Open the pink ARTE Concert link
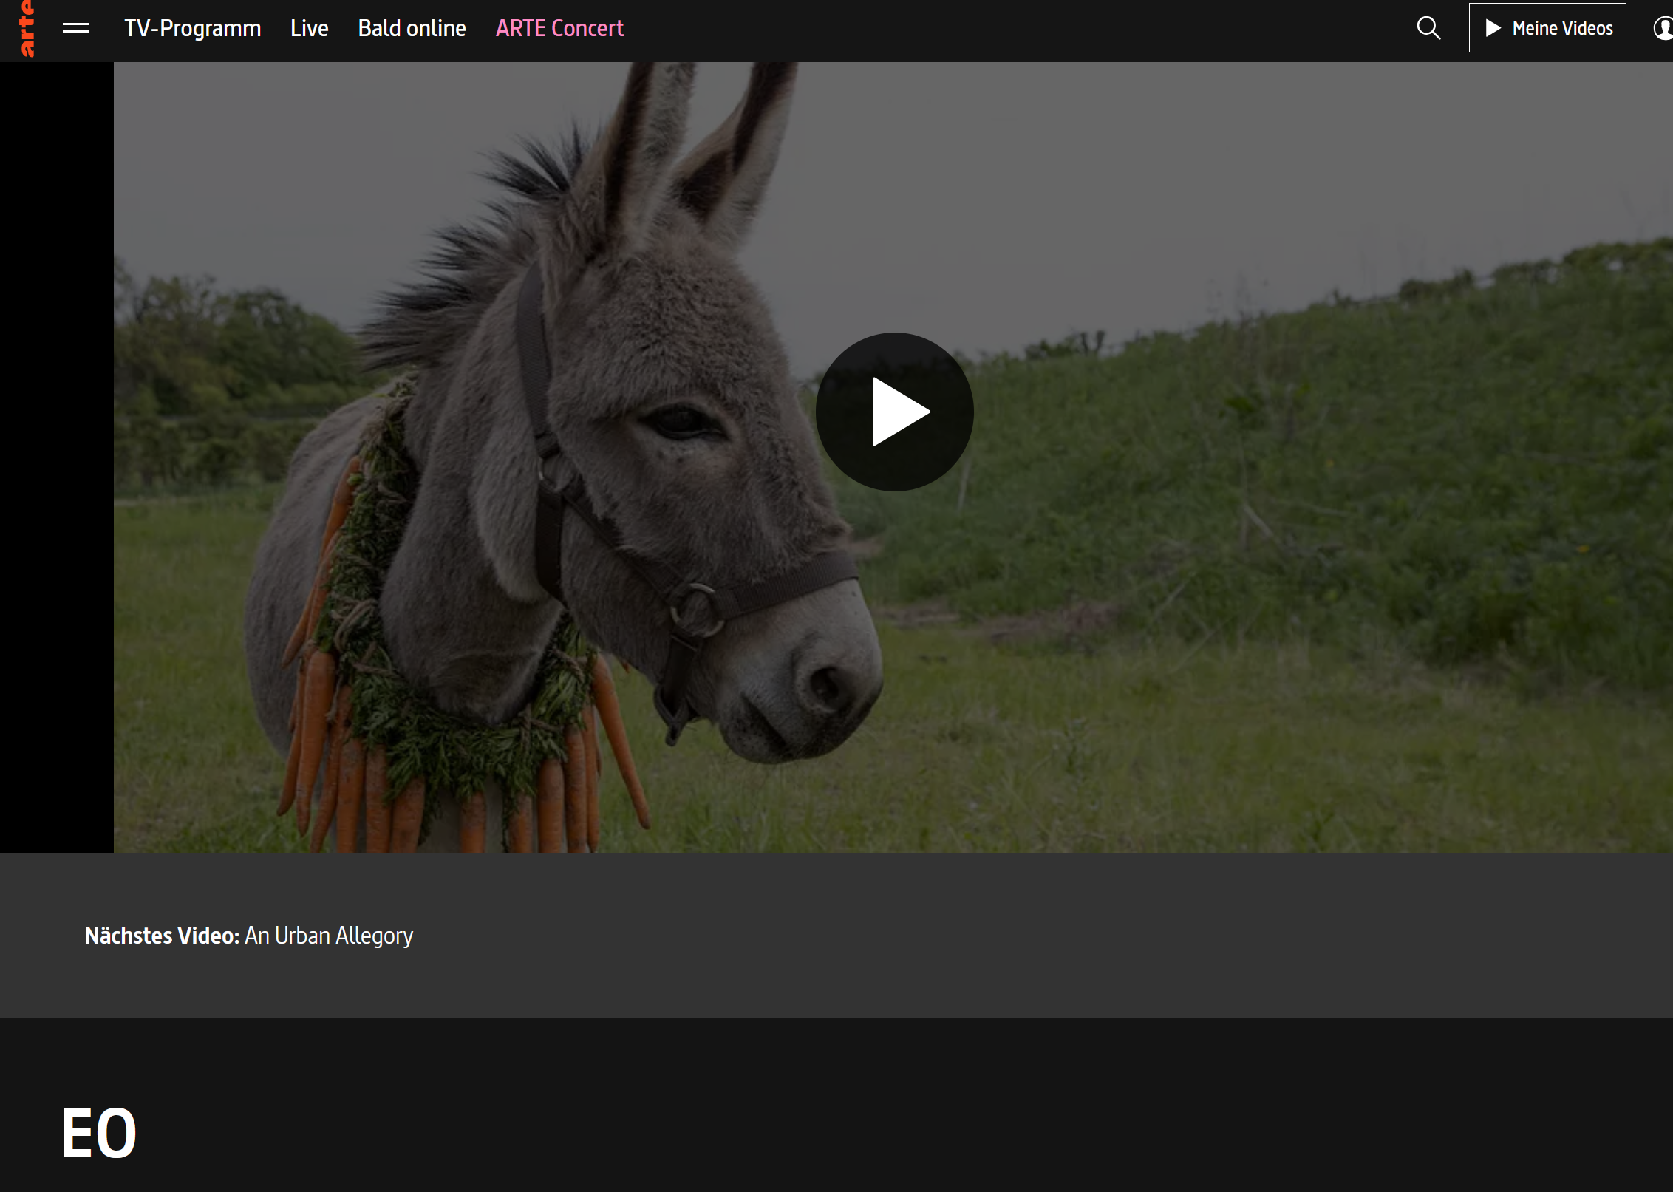 tap(559, 28)
